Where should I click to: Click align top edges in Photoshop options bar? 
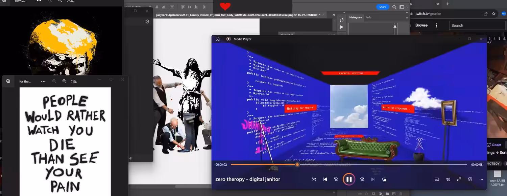[x=183, y=7]
